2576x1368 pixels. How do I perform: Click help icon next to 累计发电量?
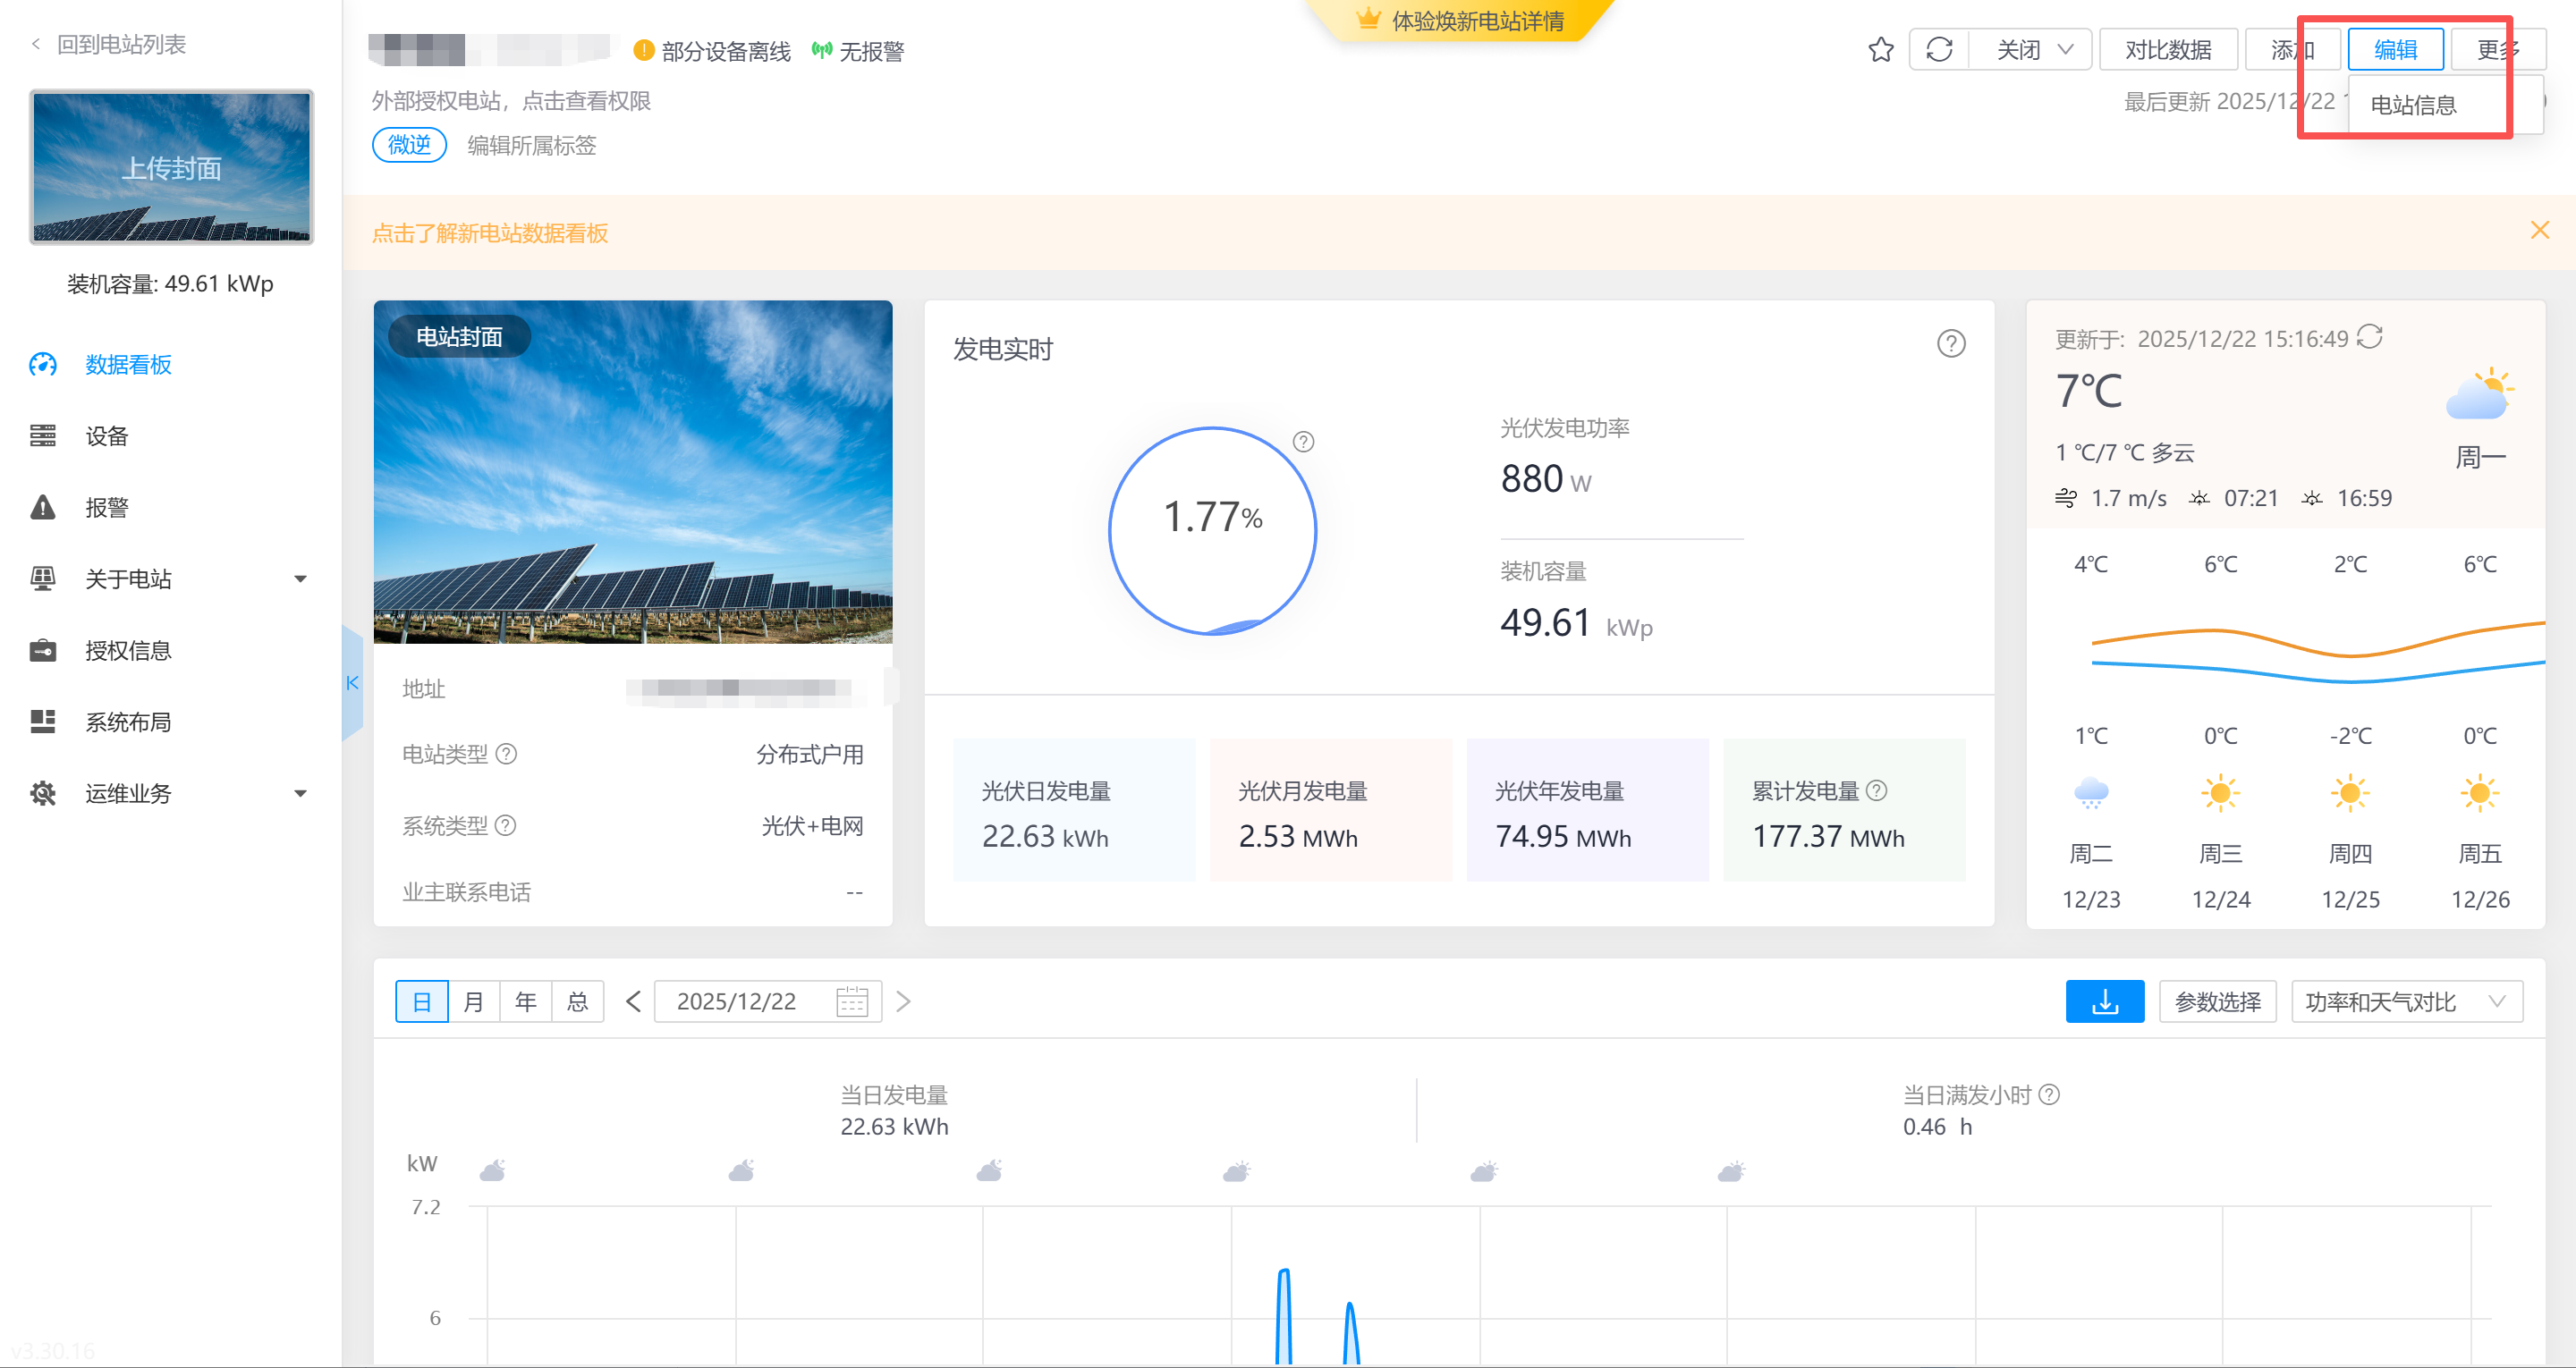coord(1877,790)
